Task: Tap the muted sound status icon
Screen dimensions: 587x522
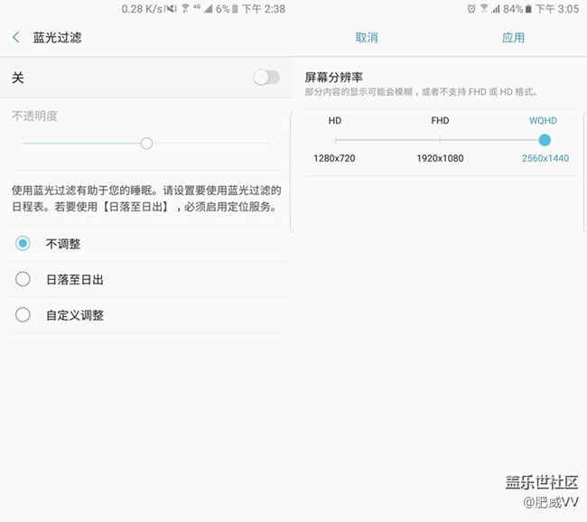Action: pos(172,9)
